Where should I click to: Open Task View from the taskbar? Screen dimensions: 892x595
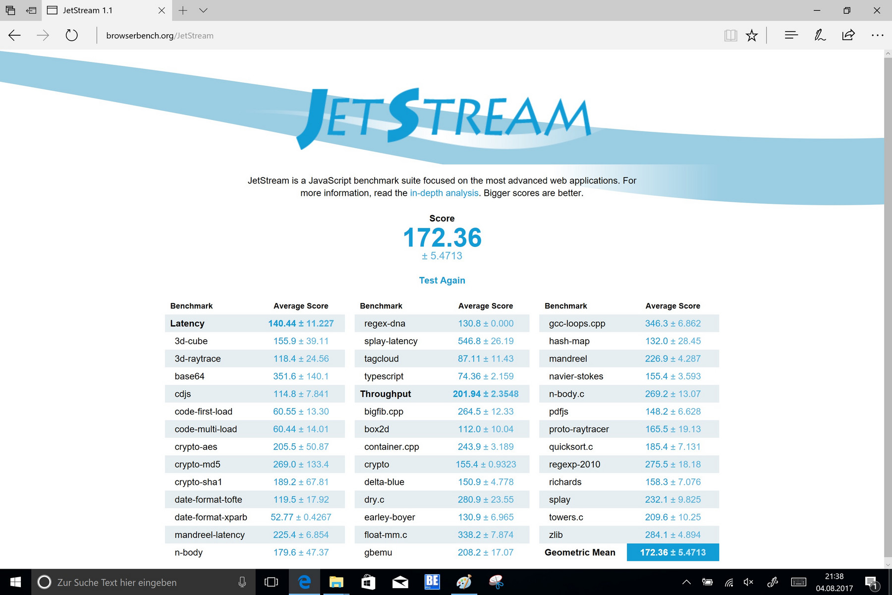coord(271,582)
